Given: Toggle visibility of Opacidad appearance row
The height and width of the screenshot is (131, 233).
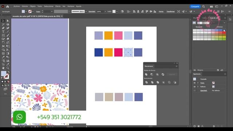Looking at the screenshot, I should pyautogui.click(x=194, y=91).
